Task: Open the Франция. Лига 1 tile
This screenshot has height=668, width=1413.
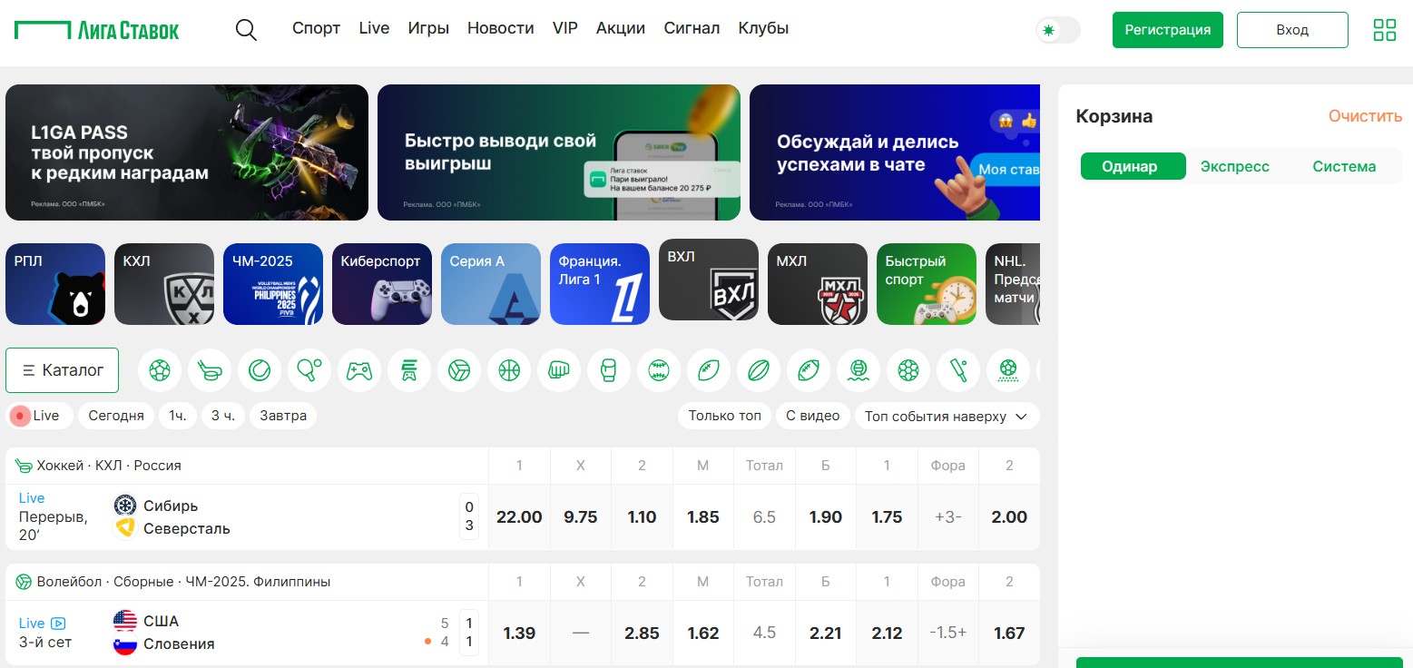Action: [x=600, y=284]
